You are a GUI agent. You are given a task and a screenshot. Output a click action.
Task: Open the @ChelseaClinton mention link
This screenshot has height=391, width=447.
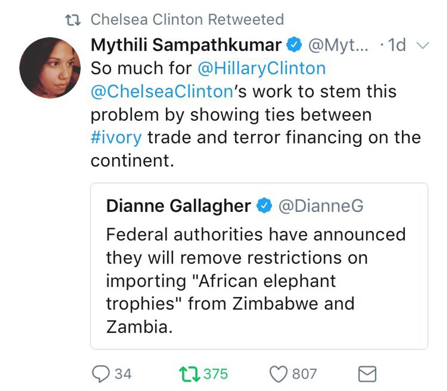162,91
